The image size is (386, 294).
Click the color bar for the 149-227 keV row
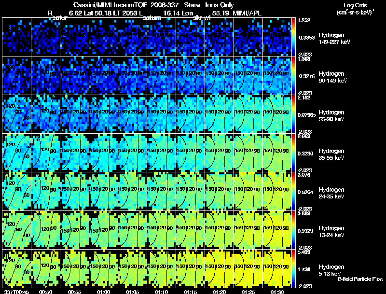pyautogui.click(x=293, y=37)
